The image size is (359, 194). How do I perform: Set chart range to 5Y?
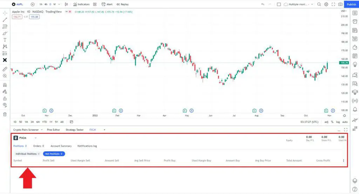tap(56, 122)
